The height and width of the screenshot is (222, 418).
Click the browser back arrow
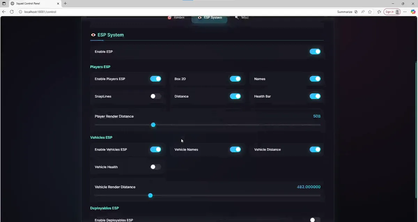tap(4, 12)
